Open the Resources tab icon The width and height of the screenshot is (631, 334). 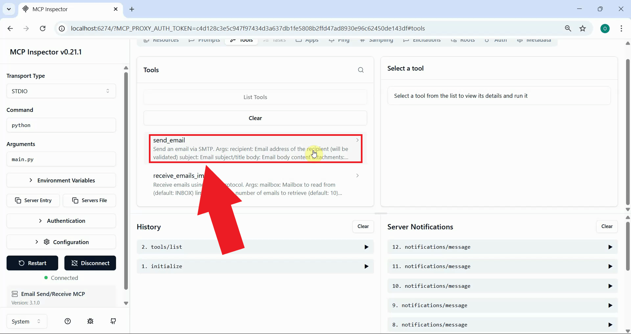(x=147, y=41)
